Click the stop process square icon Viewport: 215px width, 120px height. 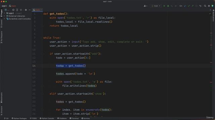tap(176, 6)
